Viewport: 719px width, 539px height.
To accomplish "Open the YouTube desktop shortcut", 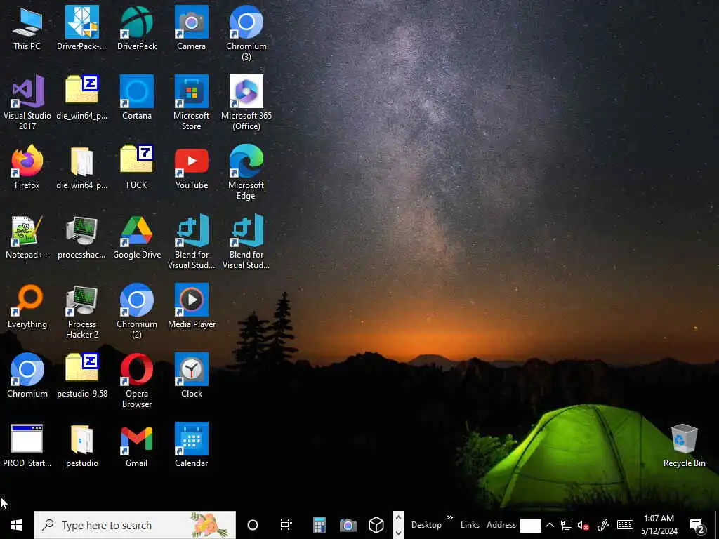I will pos(191,167).
